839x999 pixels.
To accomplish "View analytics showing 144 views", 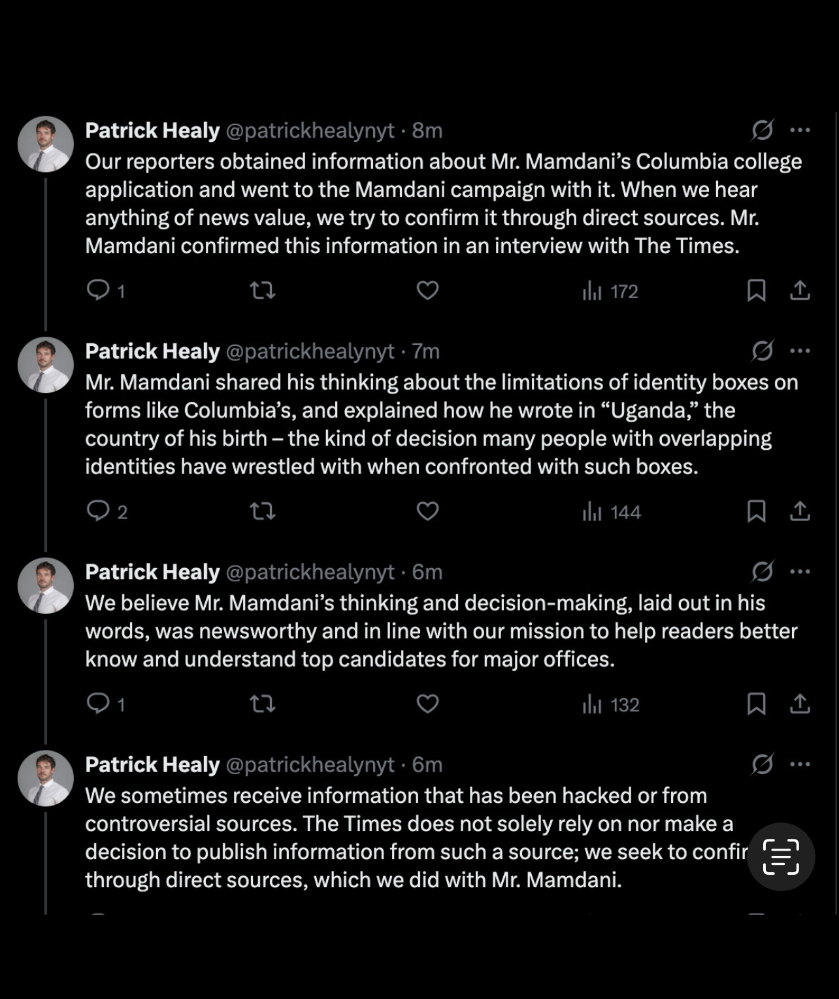I will pyautogui.click(x=612, y=511).
